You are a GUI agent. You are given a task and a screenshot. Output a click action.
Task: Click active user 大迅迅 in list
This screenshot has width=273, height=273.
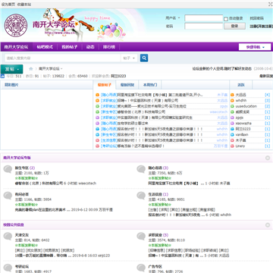(x=240, y=95)
